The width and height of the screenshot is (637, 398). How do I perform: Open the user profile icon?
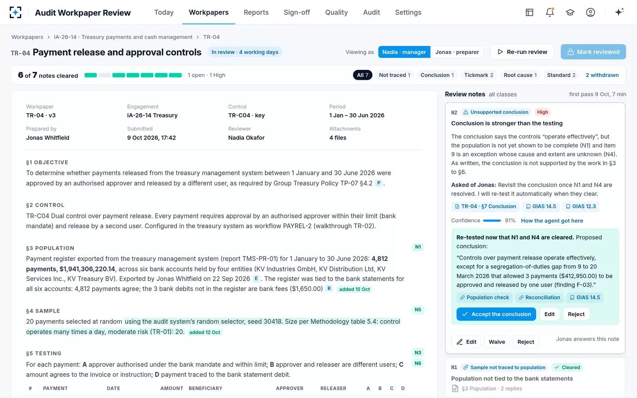(x=591, y=12)
